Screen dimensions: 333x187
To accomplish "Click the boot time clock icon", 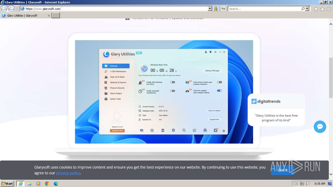I will pyautogui.click(x=143, y=68).
